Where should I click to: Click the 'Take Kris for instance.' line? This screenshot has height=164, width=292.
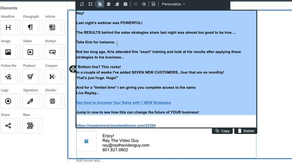point(96,42)
